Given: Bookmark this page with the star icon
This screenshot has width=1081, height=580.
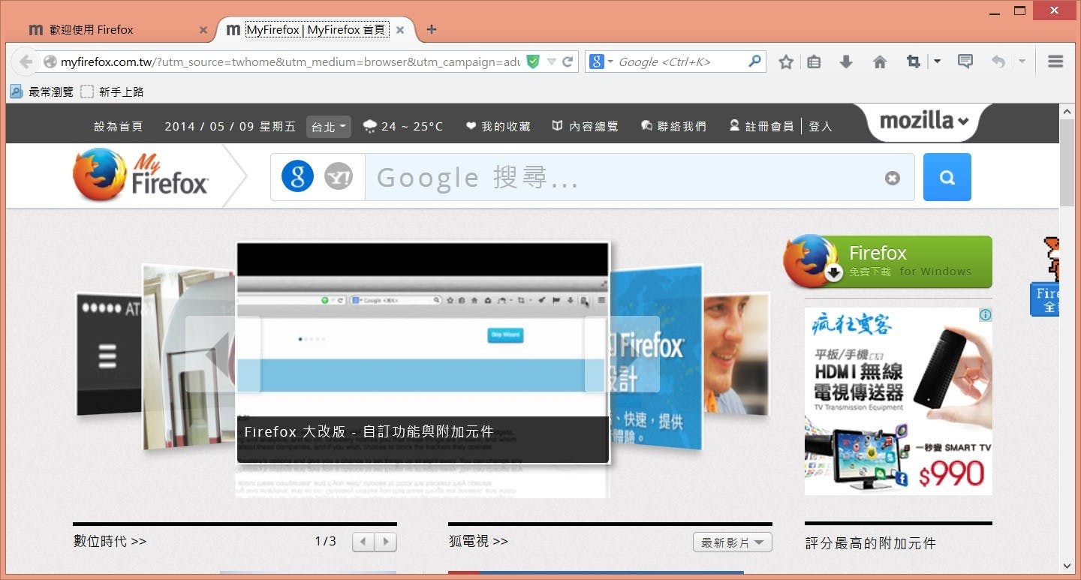Looking at the screenshot, I should point(786,62).
